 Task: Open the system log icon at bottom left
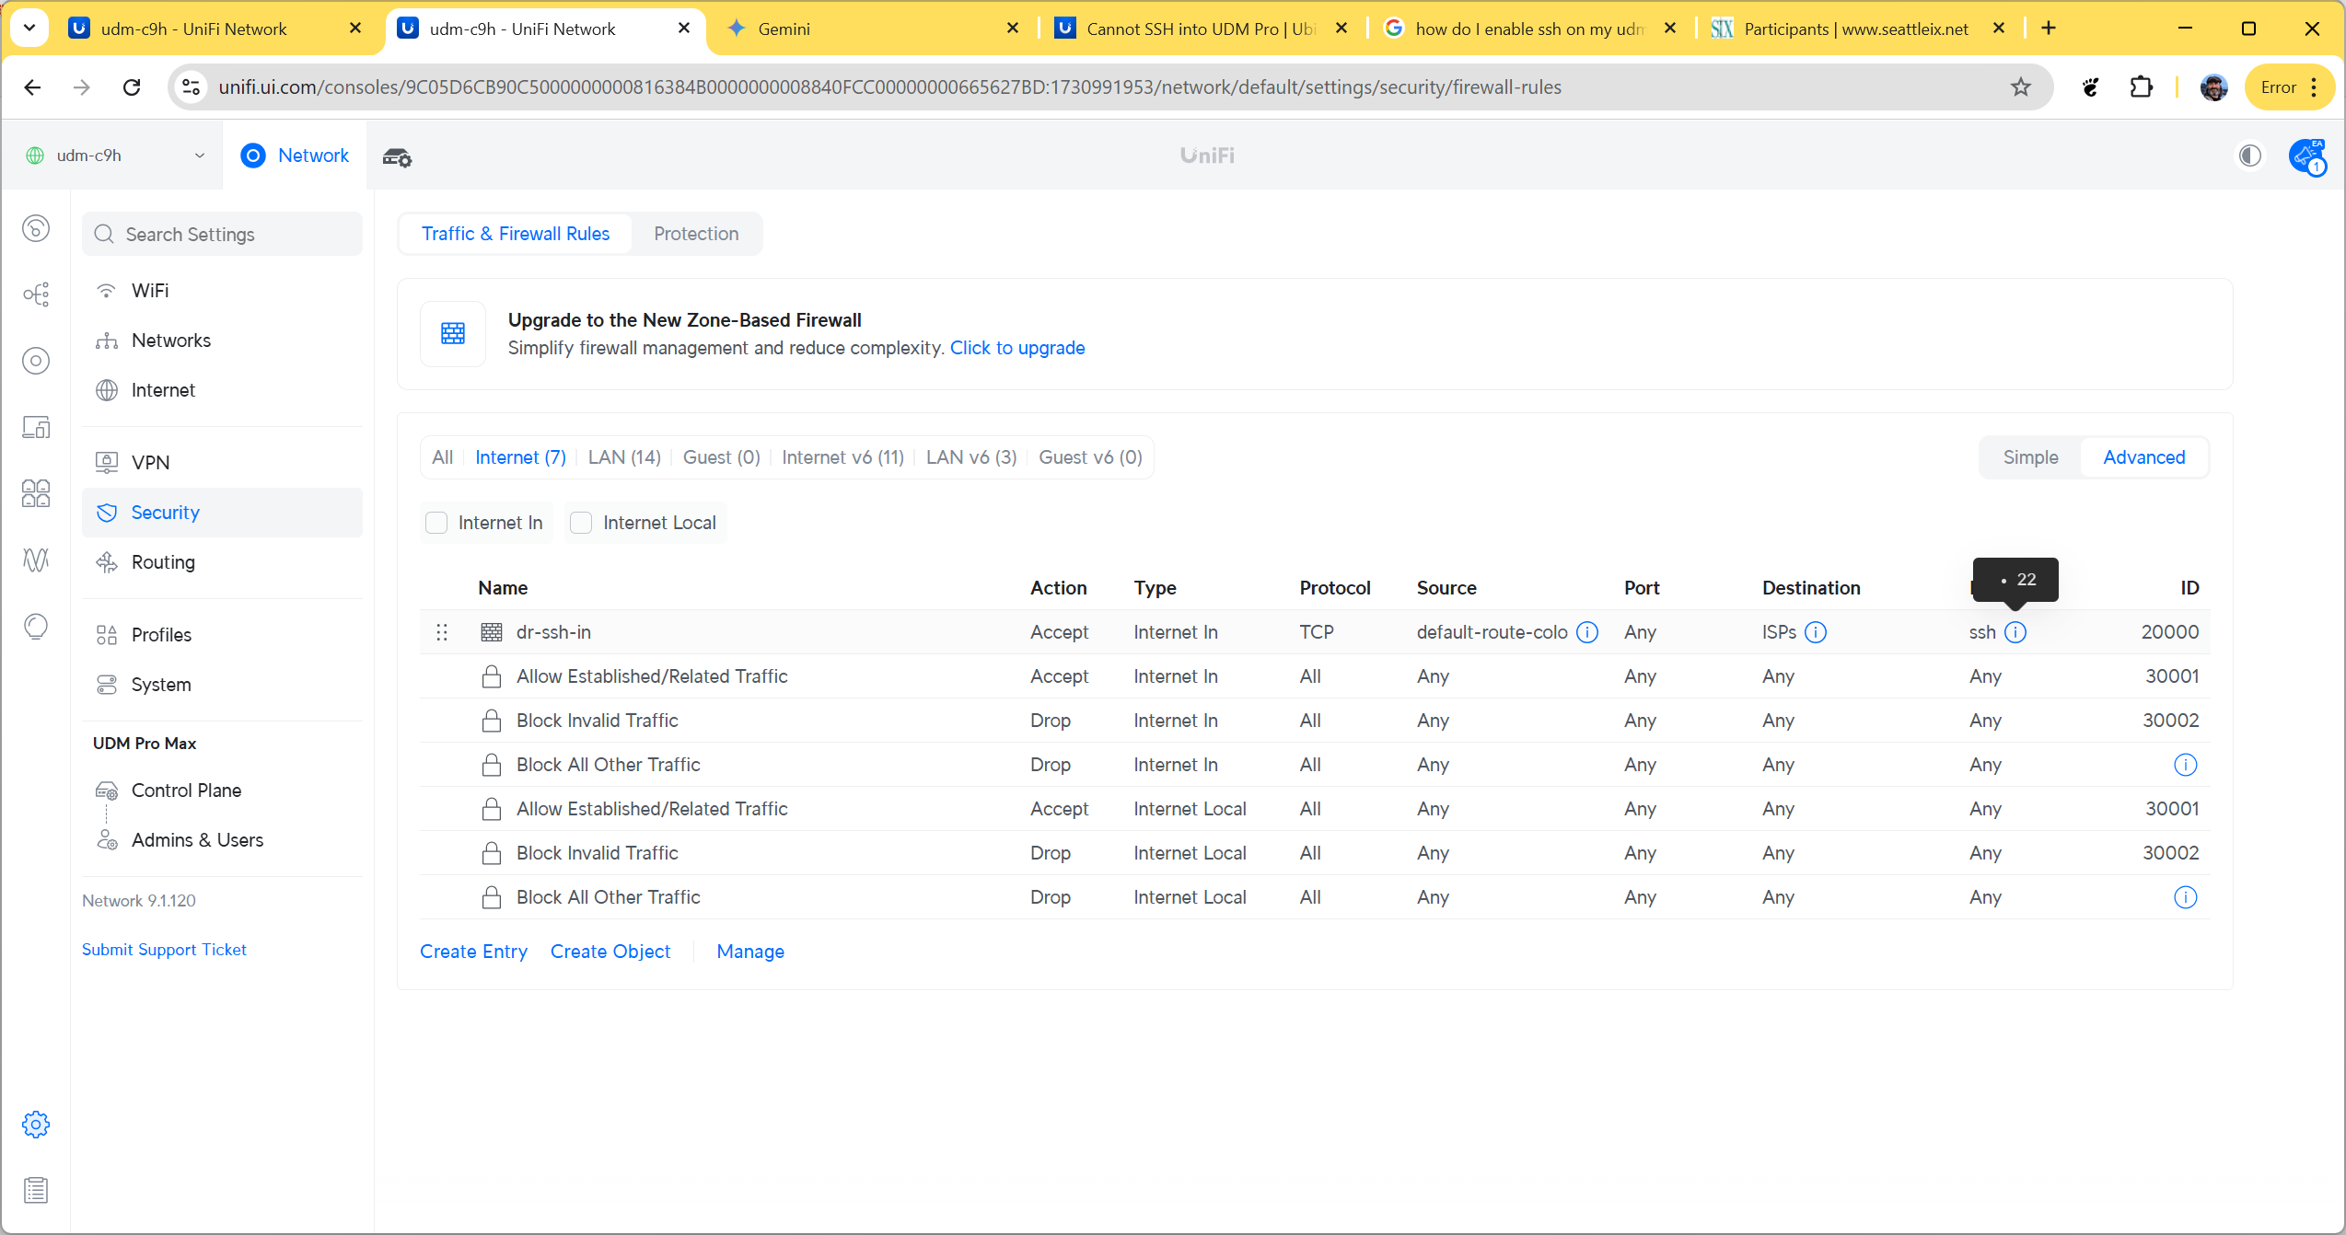(36, 1190)
